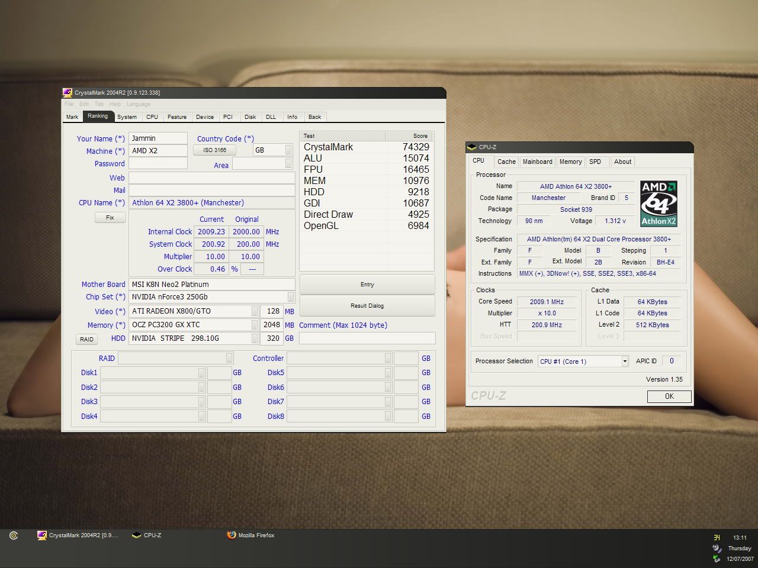Open the Video card dropdown arrow

(x=255, y=311)
